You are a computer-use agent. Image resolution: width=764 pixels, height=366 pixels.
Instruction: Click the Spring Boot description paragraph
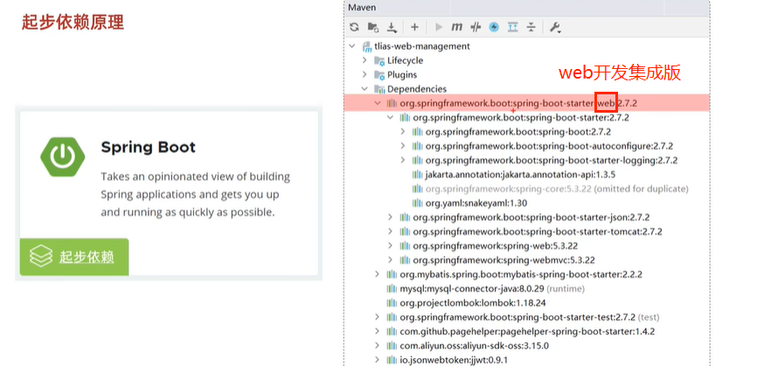click(196, 194)
